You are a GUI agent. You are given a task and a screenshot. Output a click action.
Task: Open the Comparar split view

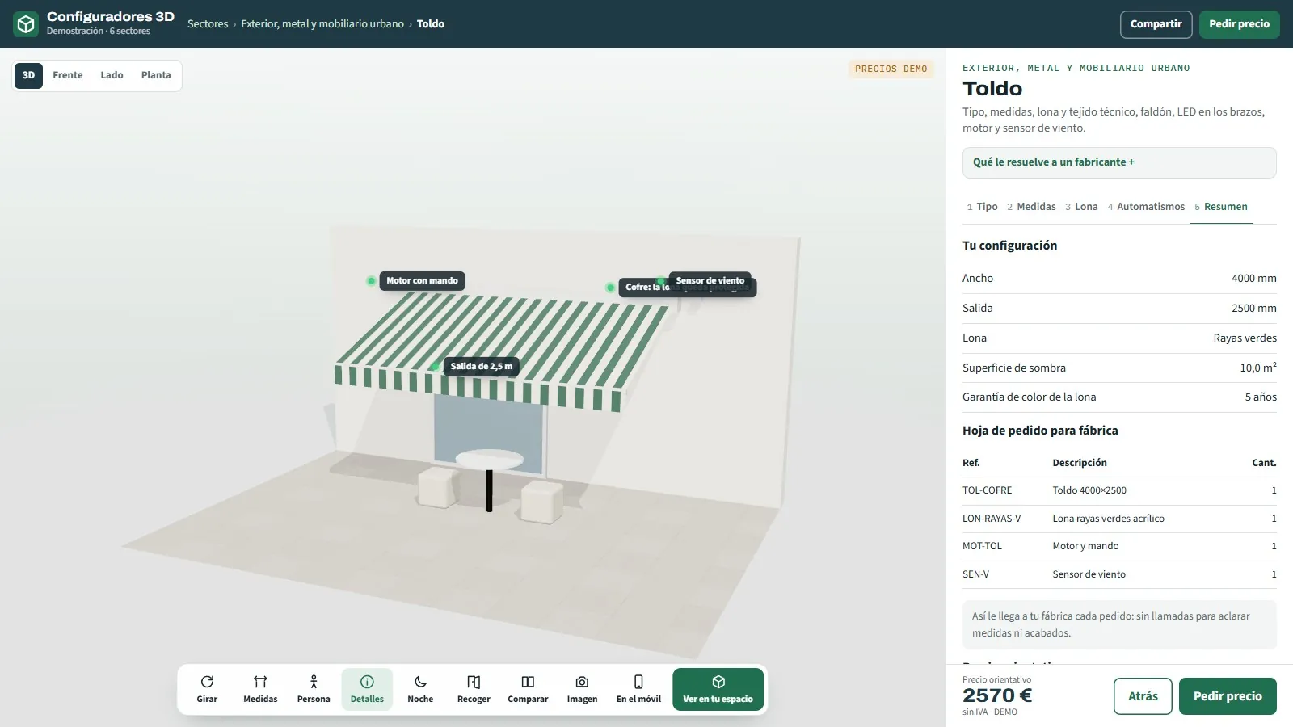point(528,689)
